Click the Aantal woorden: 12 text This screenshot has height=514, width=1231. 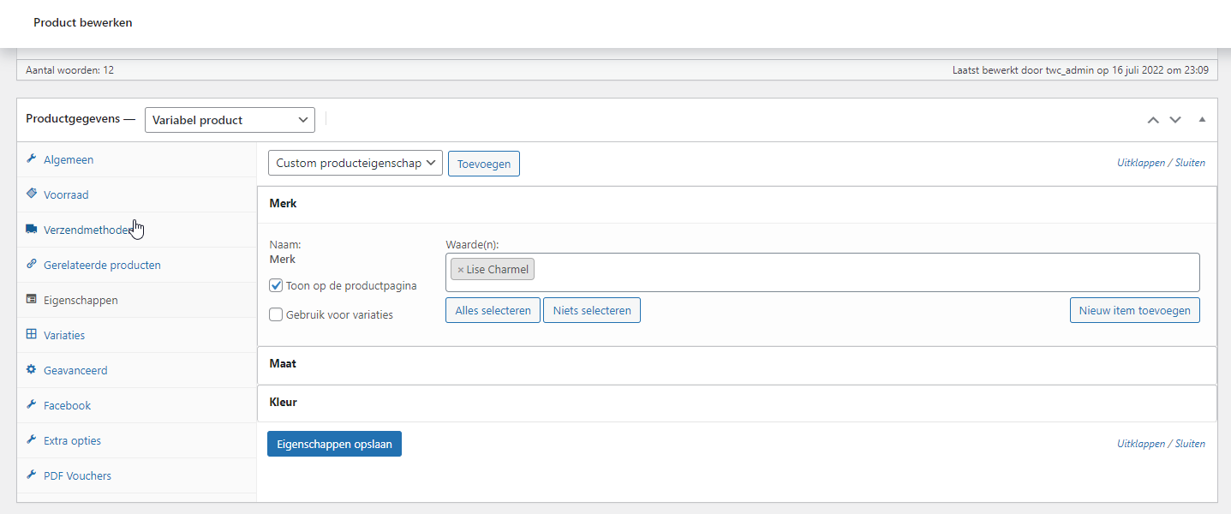[69, 70]
